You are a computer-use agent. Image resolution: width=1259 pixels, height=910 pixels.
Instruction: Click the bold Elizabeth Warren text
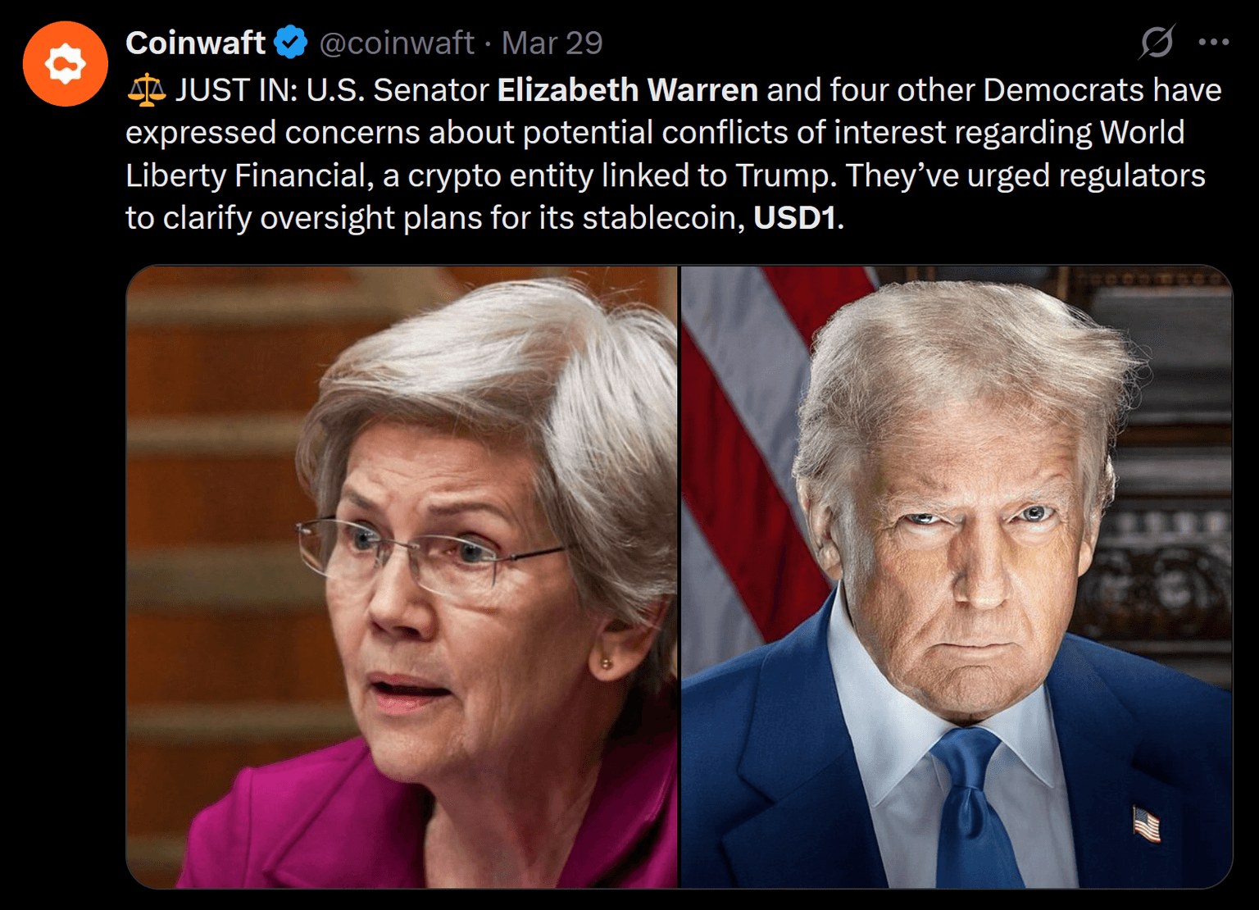(x=628, y=90)
